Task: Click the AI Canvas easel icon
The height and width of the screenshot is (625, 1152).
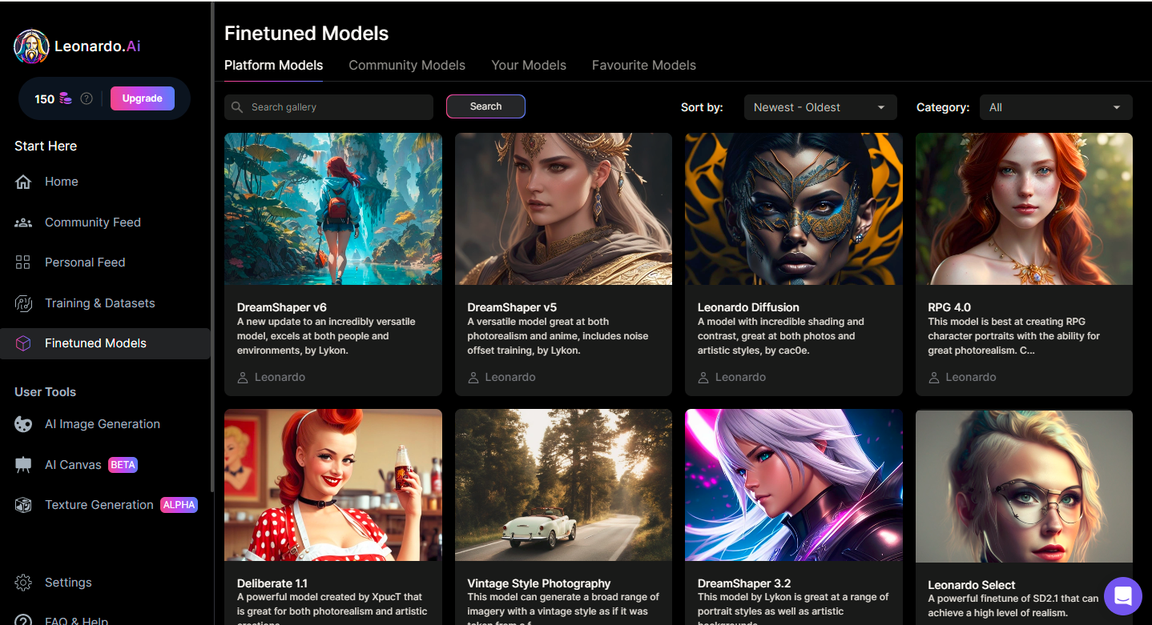Action: click(23, 465)
